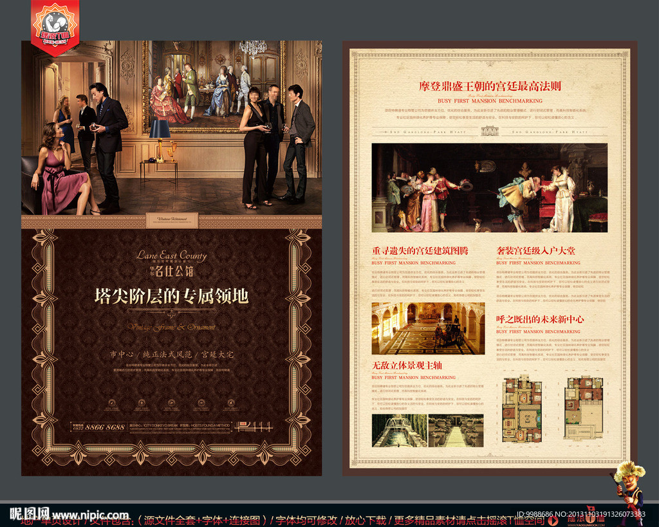This screenshot has width=659, height=527.
Task: Click the gold title 塔尖阶层的专属领地
Action: (171, 296)
